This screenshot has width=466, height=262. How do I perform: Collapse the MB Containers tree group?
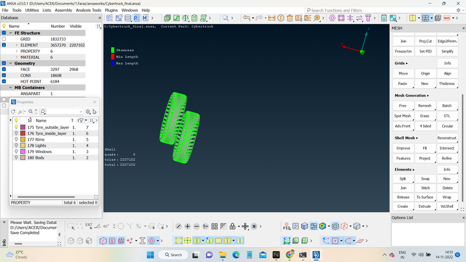click(x=10, y=88)
